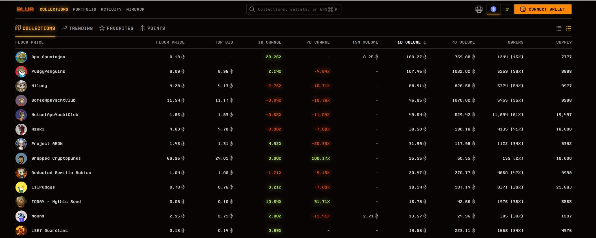Click the LilPudgys avatar icon

pos(21,187)
